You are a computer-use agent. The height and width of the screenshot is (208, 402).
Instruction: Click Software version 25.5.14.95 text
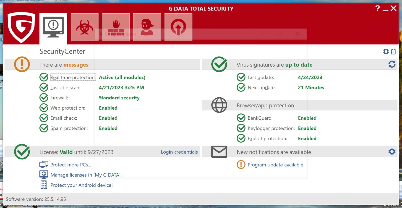pos(36,199)
